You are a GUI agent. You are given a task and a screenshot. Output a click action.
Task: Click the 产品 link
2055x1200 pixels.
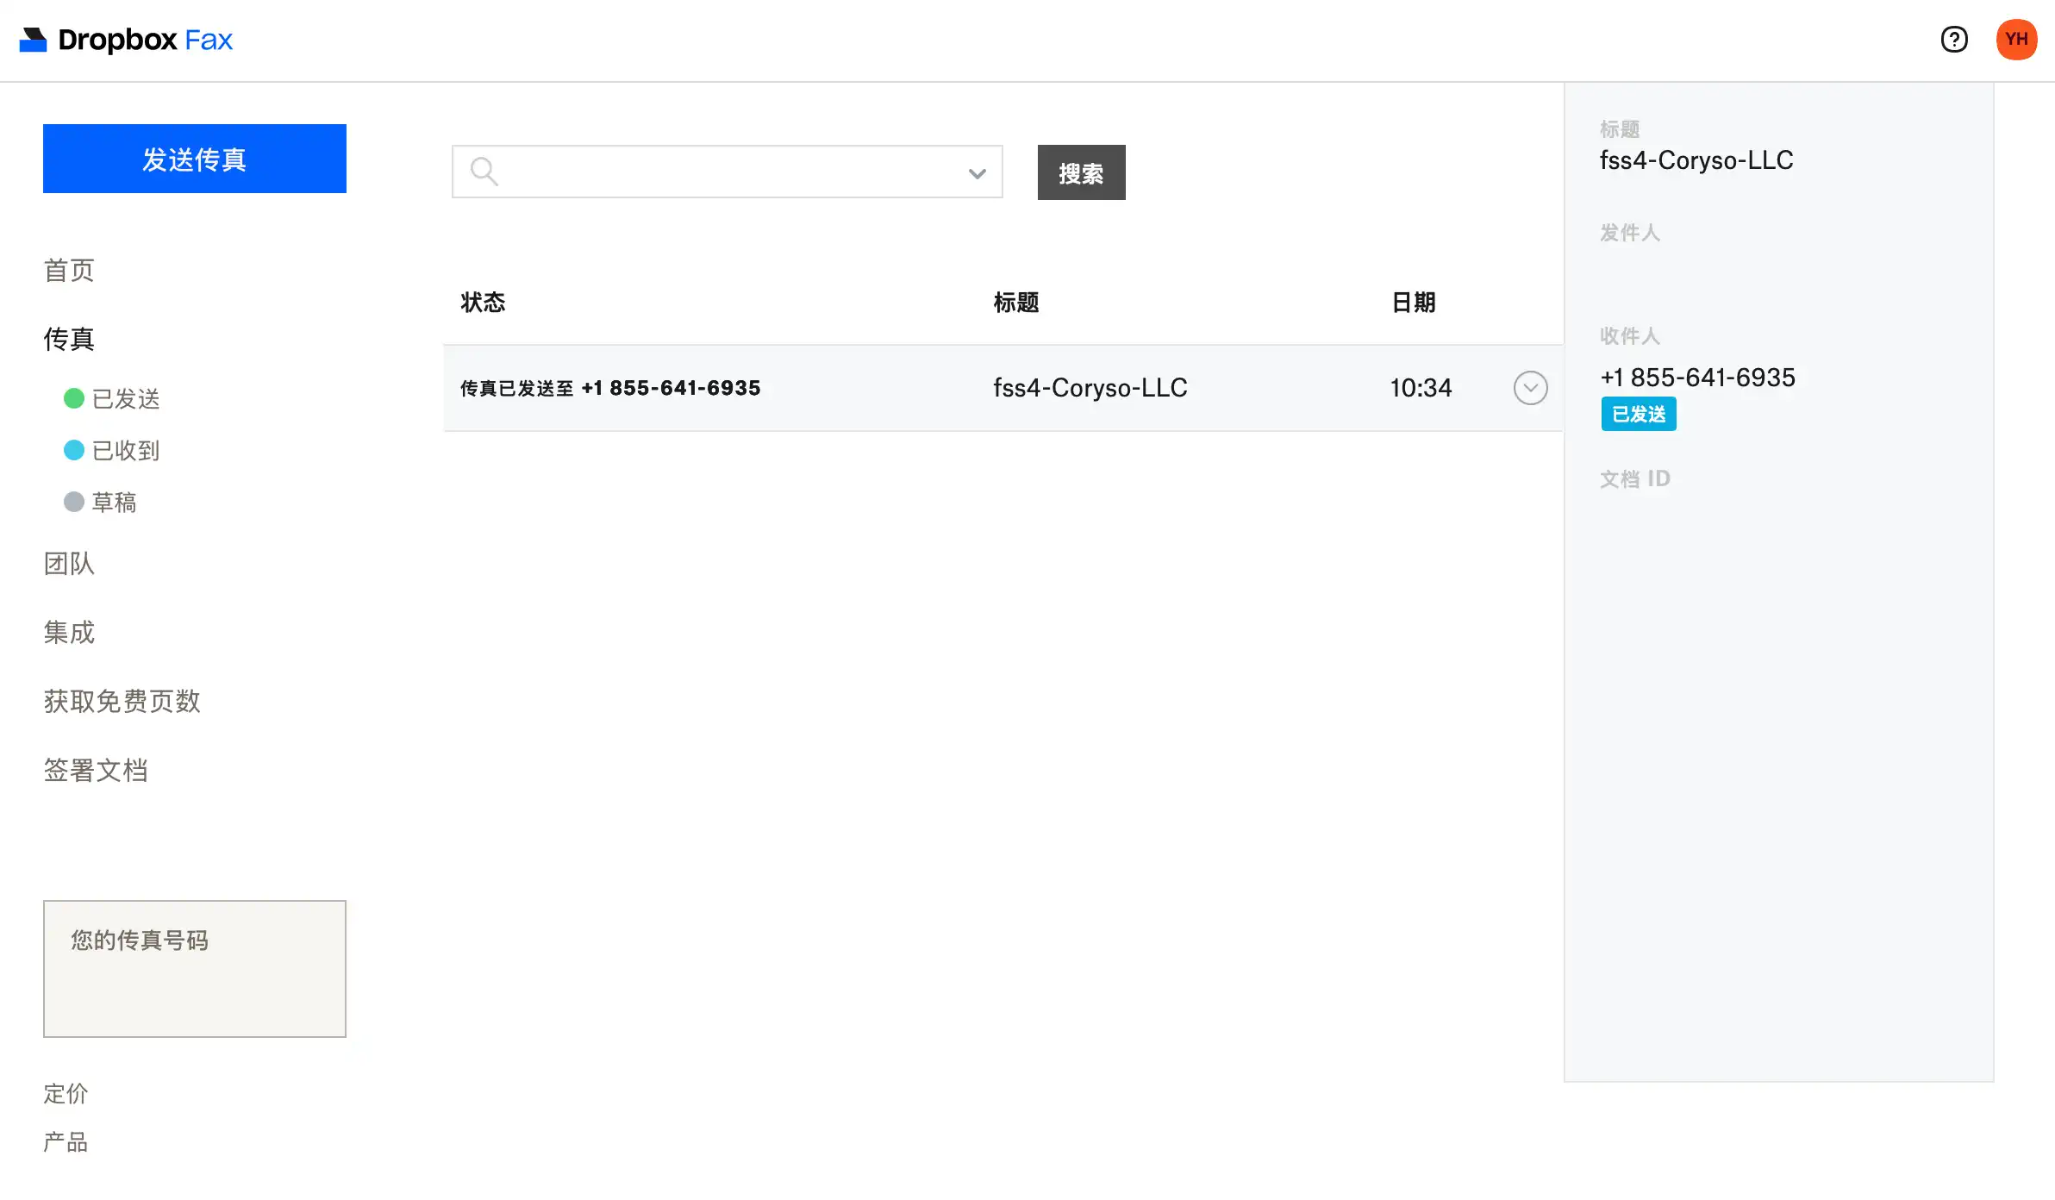pos(66,1142)
